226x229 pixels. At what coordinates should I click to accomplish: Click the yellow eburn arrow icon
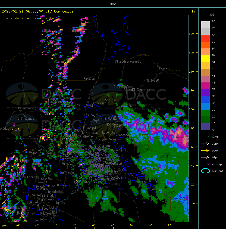205,151
